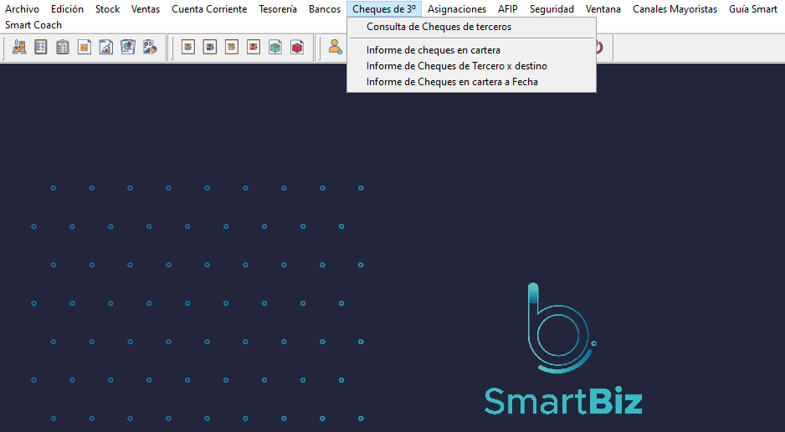Expand the Cuenta Corriente menu
785x432 pixels.
pos(209,9)
